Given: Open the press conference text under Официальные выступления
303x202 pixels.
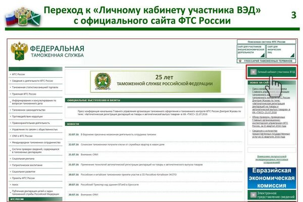Looking at the screenshot, I should click(x=159, y=113).
